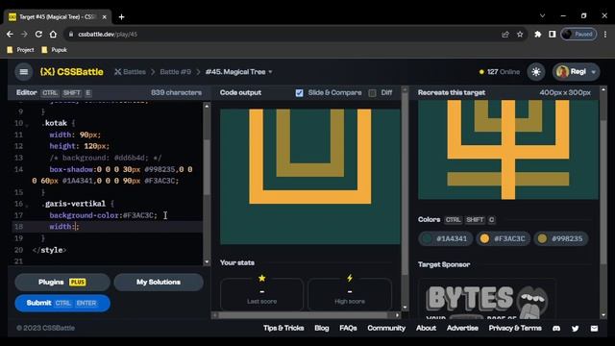Expand the #45. Magical Tree dropdown
Viewport: 615px width, 346px height.
tap(239, 72)
